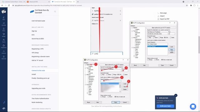The width and height of the screenshot is (200, 112).
Task: Click the user avatar atop the sidebar
Action: click(4, 12)
